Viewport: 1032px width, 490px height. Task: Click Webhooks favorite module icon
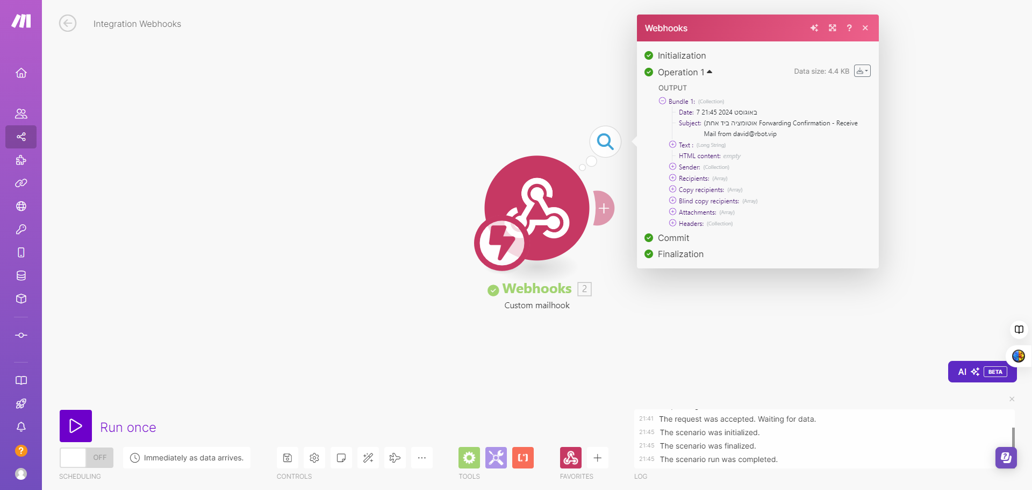(x=571, y=458)
